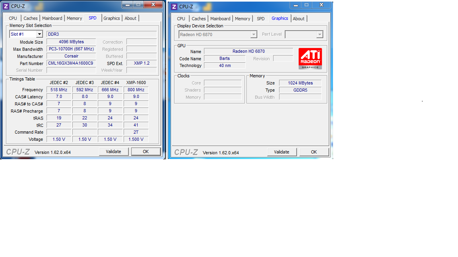
Task: Click OK button in right Graphics window
Action: click(314, 152)
